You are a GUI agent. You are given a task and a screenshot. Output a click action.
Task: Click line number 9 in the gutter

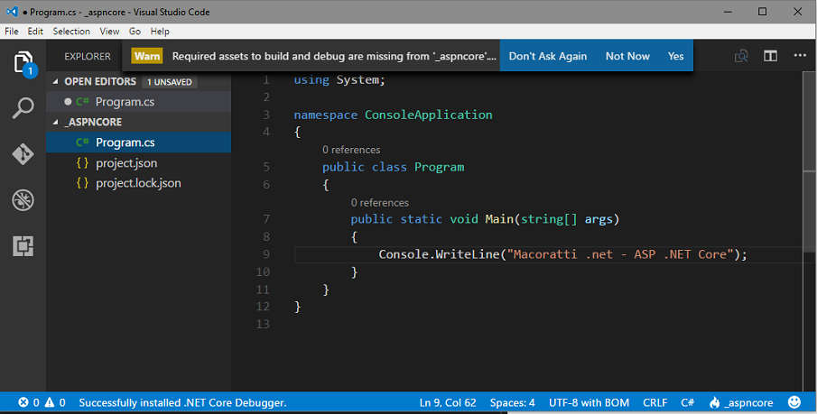point(266,254)
